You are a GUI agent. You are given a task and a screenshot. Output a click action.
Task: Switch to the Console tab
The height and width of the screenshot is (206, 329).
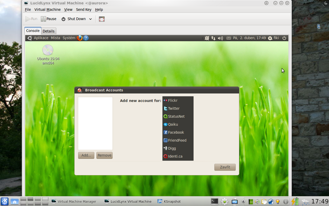point(33,31)
